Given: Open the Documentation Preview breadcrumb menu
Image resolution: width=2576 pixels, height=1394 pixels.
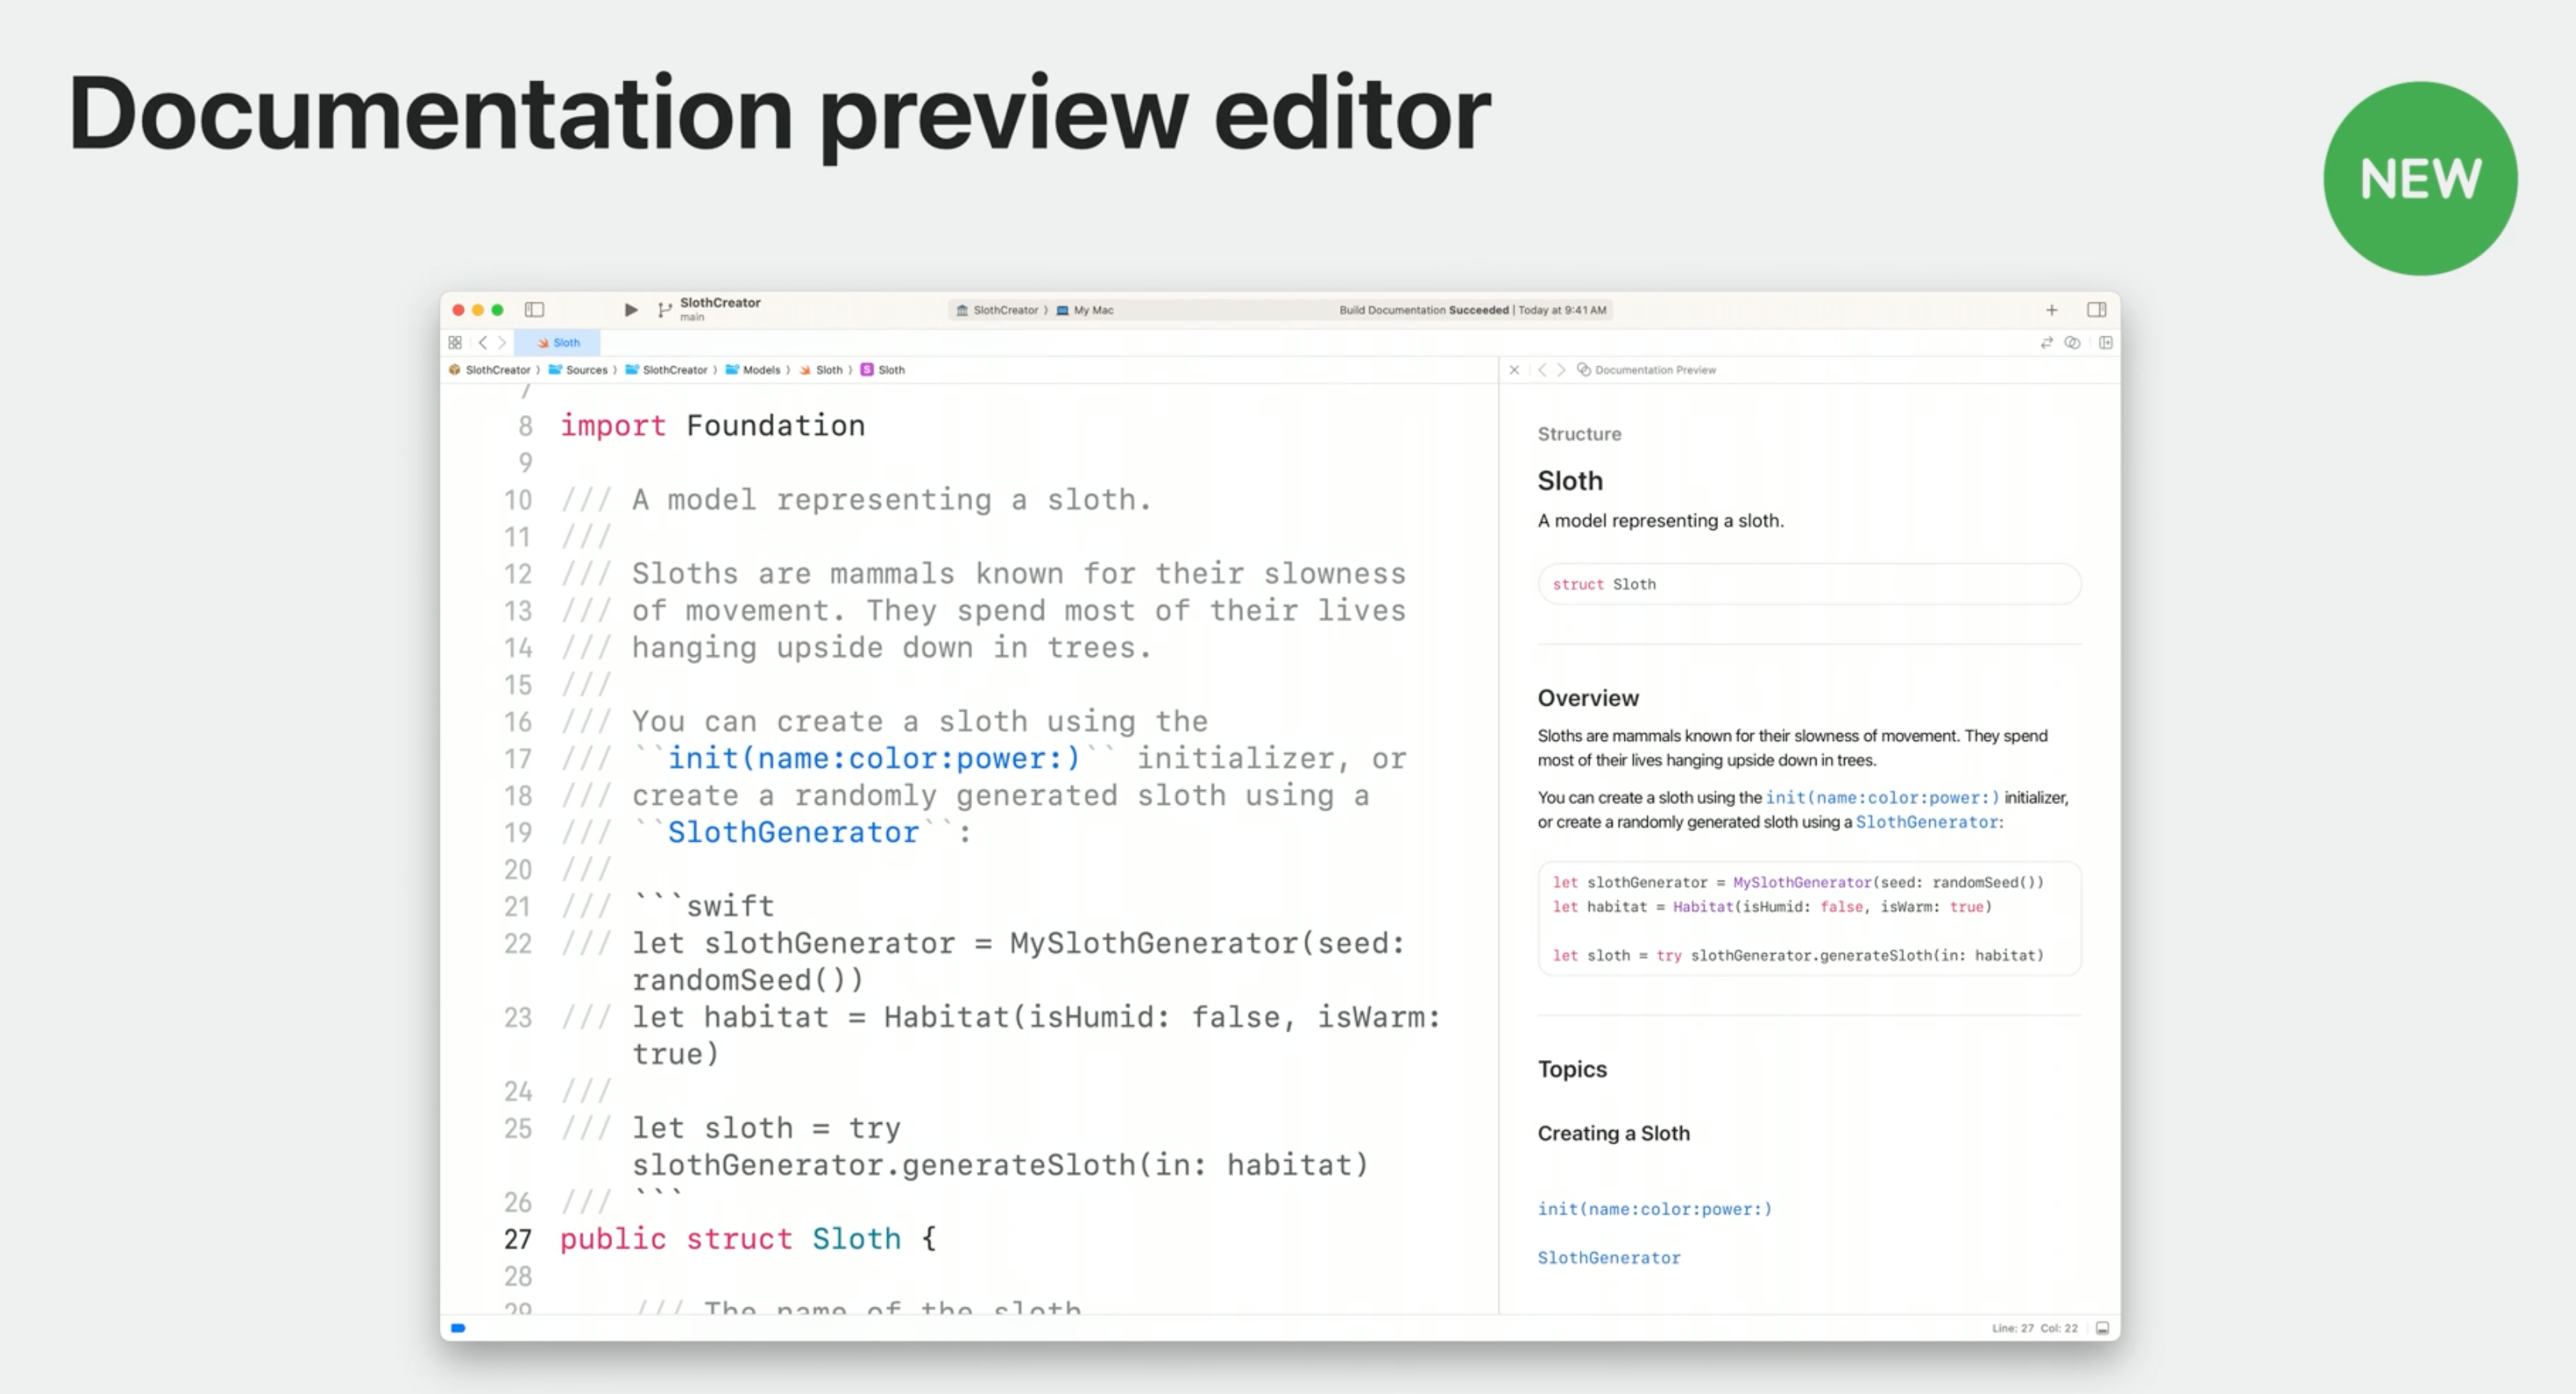Looking at the screenshot, I should click(x=1654, y=370).
